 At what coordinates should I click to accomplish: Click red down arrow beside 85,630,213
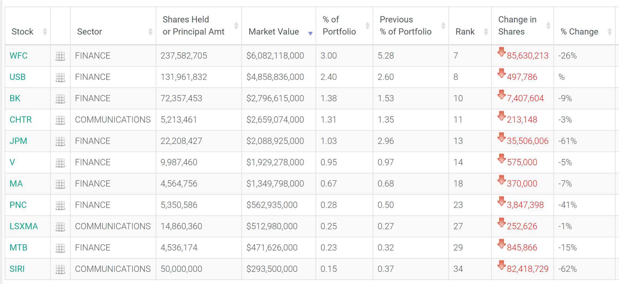501,52
